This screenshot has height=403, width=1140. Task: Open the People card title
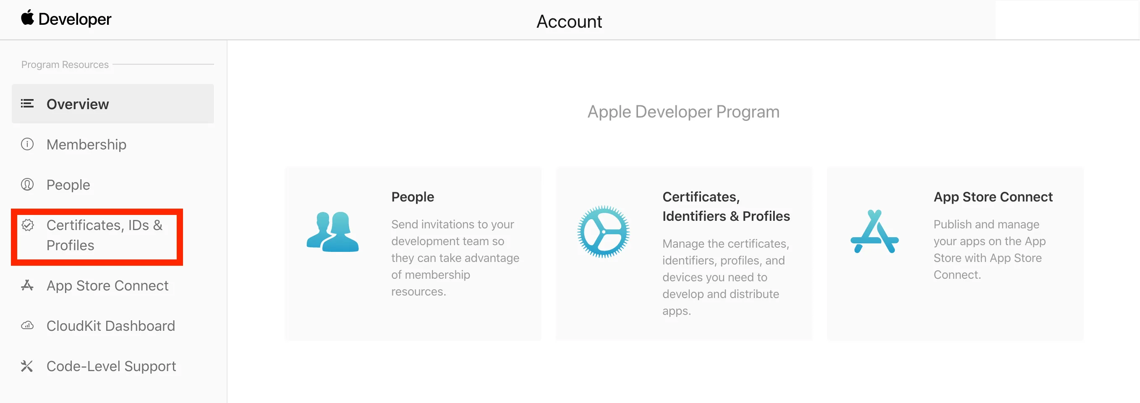(x=413, y=197)
